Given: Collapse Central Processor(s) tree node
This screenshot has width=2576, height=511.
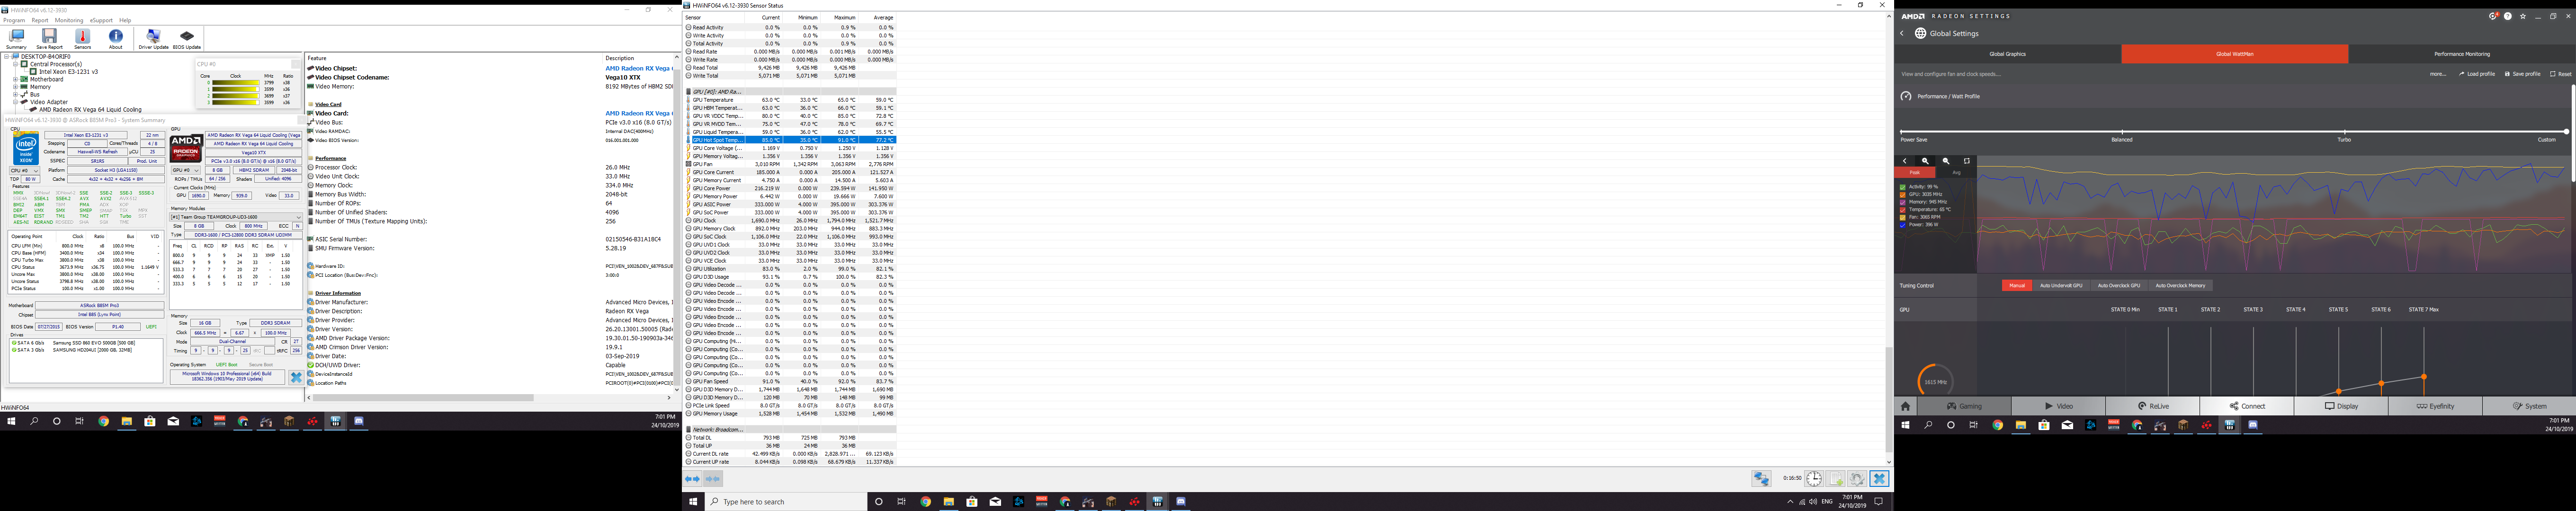Looking at the screenshot, I should coord(15,64).
